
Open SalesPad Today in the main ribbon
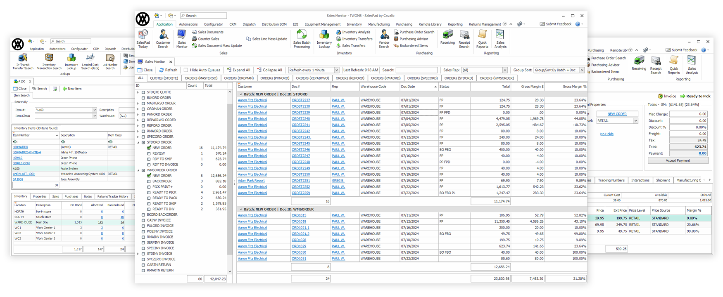[143, 39]
